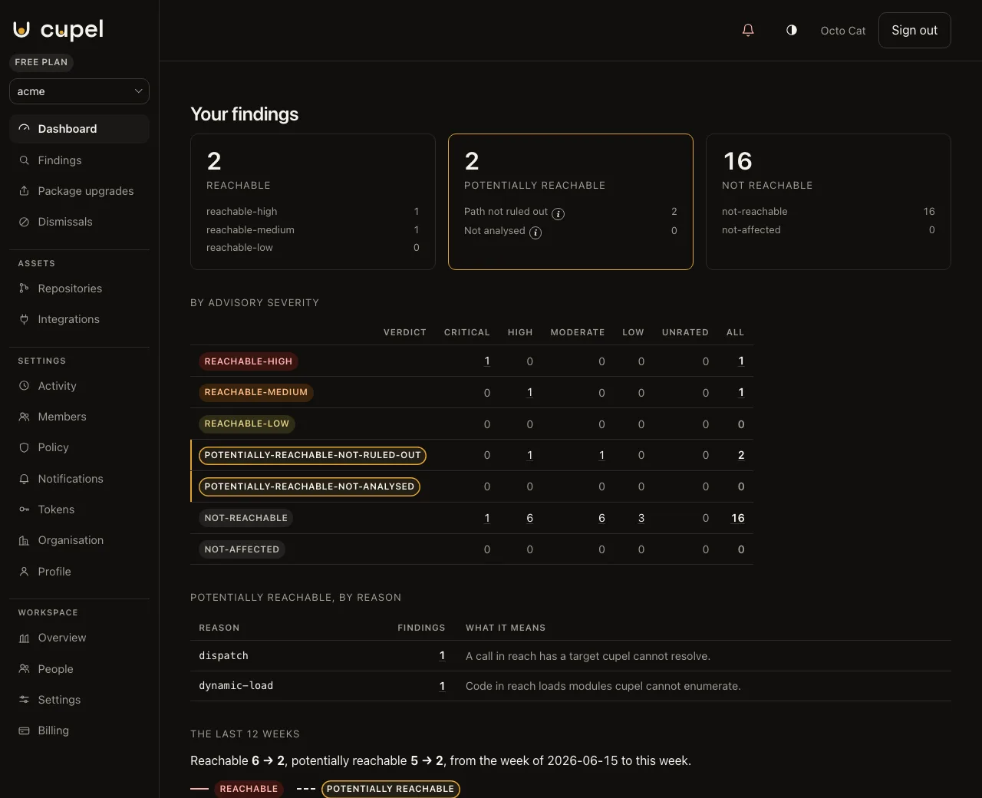Open the acme organisation dropdown
This screenshot has height=798, width=982.
point(79,91)
